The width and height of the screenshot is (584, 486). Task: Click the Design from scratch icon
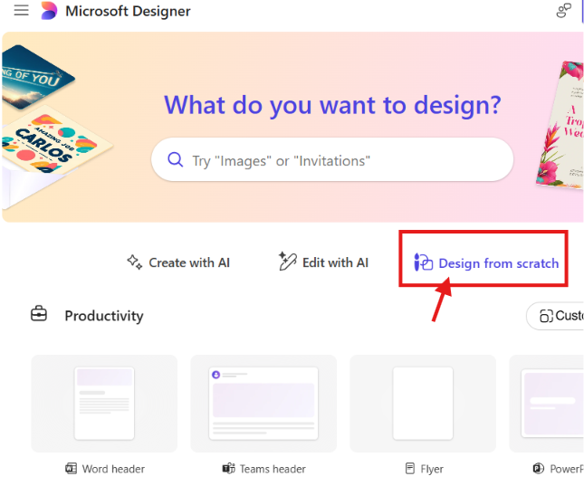click(424, 262)
